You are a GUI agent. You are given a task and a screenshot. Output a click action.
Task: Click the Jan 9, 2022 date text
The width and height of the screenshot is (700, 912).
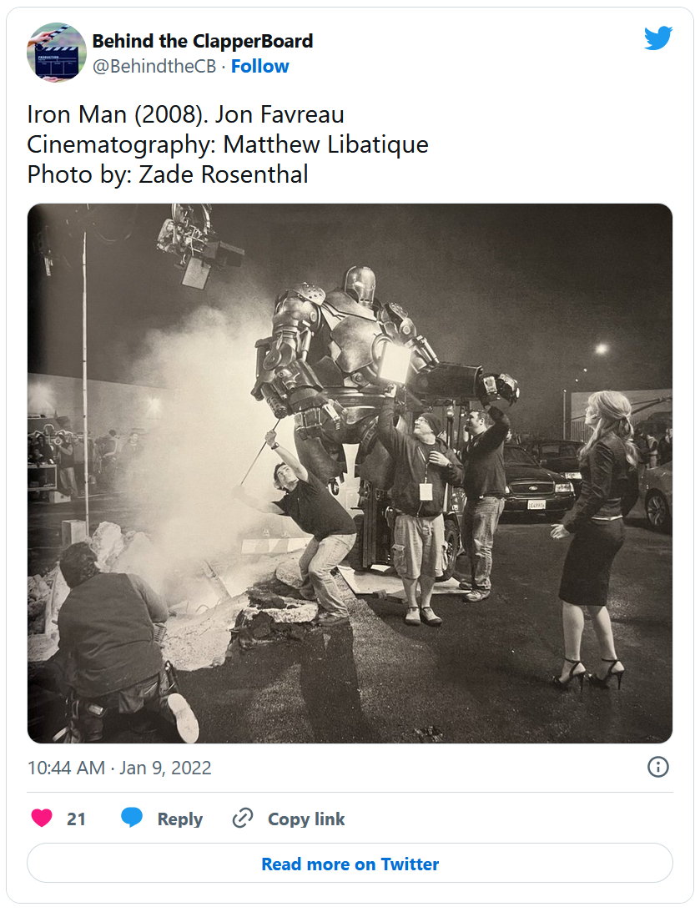tap(165, 768)
